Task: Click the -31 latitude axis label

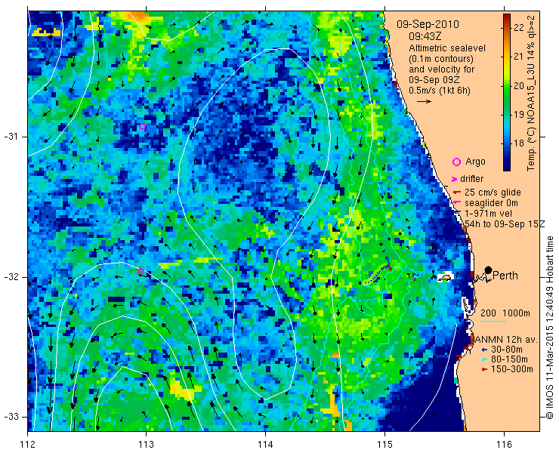Action: tap(11, 137)
